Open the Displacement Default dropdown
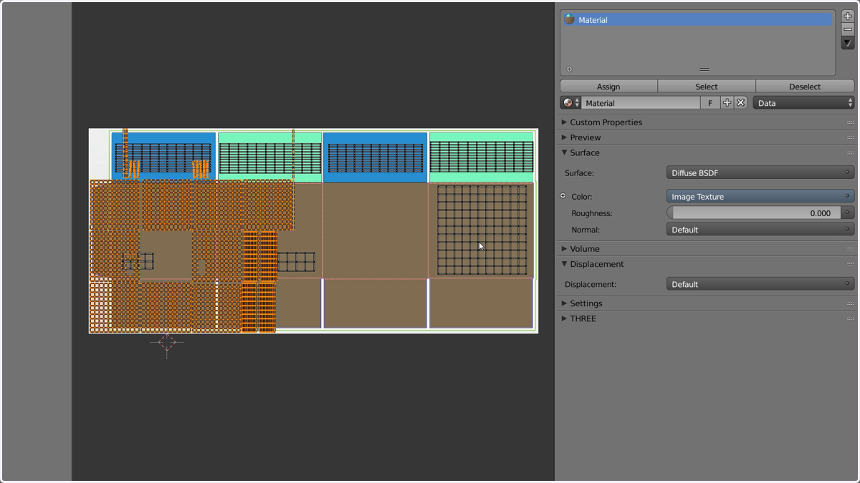860x483 pixels. [x=760, y=284]
